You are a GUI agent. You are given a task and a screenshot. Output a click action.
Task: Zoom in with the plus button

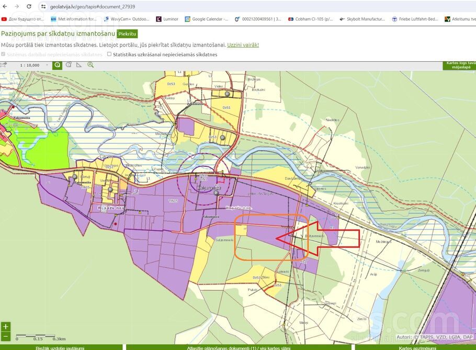tap(6, 326)
